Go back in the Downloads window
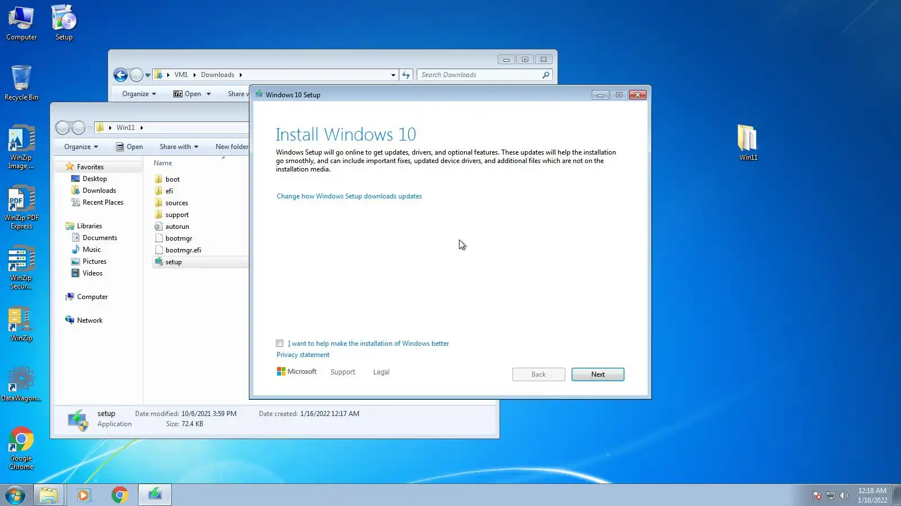The height and width of the screenshot is (506, 901). coord(121,75)
